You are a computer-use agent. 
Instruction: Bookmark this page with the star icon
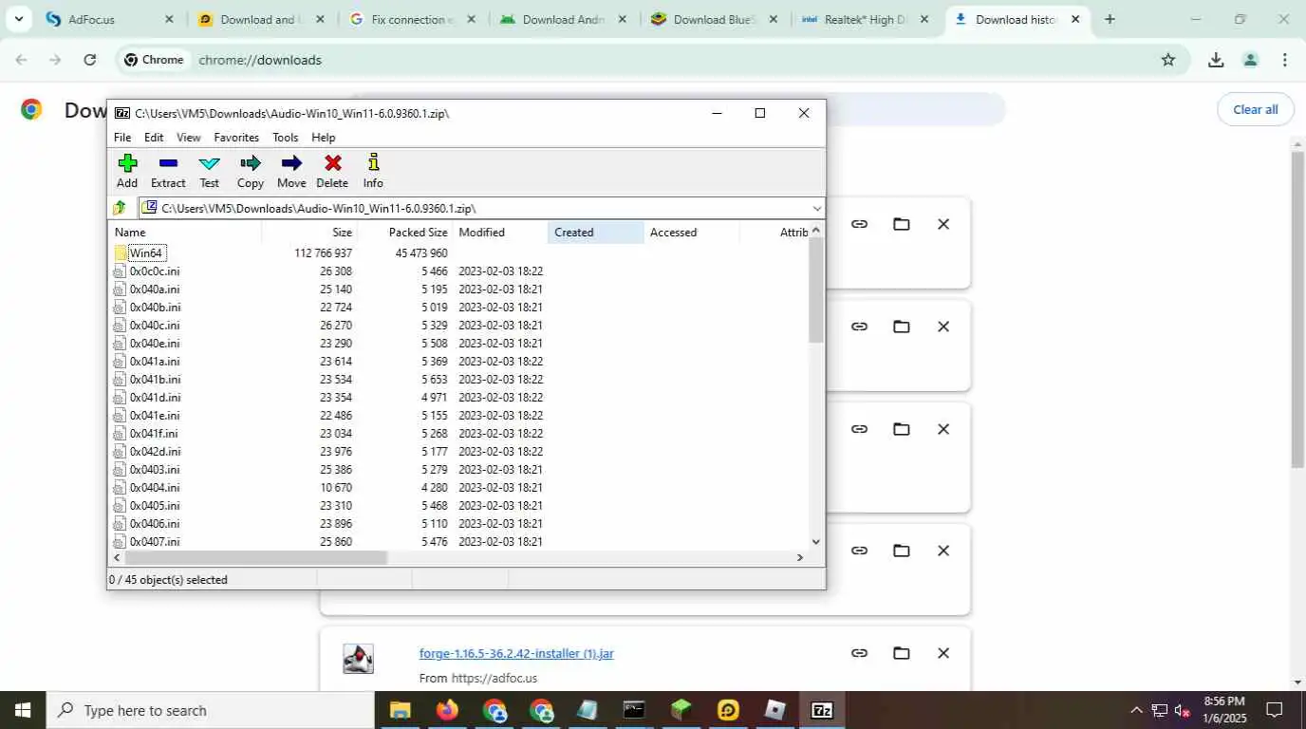1168,60
